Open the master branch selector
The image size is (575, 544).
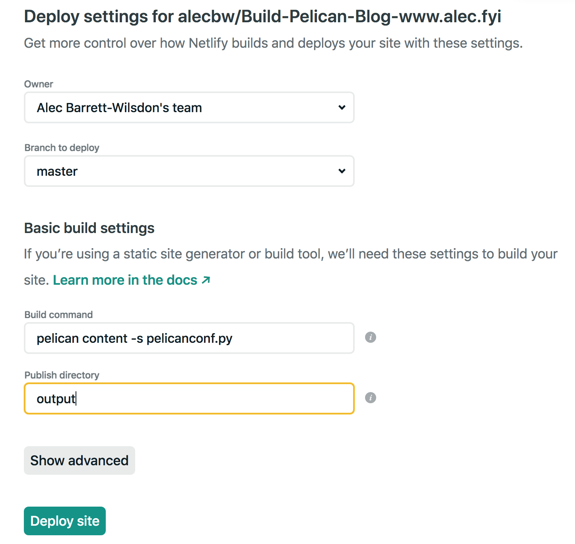click(x=189, y=171)
